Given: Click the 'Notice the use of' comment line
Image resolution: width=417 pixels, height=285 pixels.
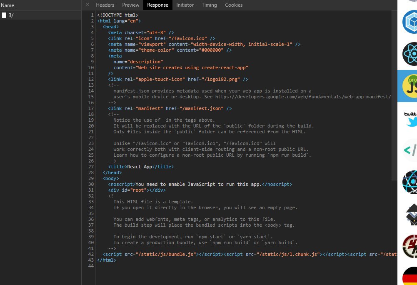Looking at the screenshot, I should (x=164, y=120).
